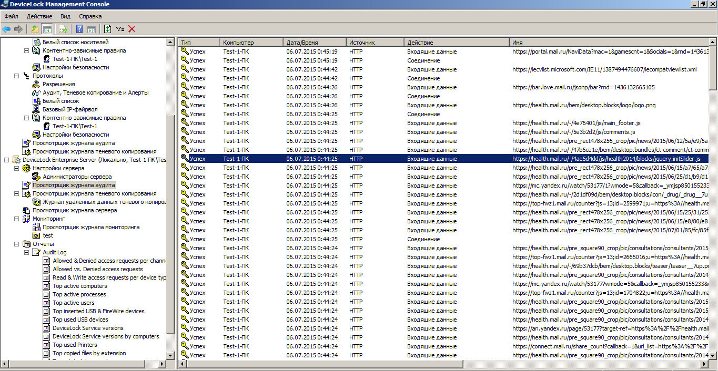This screenshot has width=718, height=371.
Task: Collapse the node containing Журнал удаленных данных
Action: pyautogui.click(x=16, y=193)
